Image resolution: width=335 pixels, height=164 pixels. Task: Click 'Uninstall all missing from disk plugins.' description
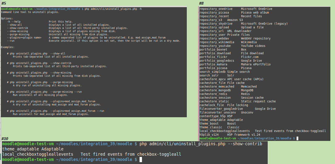[79, 34]
